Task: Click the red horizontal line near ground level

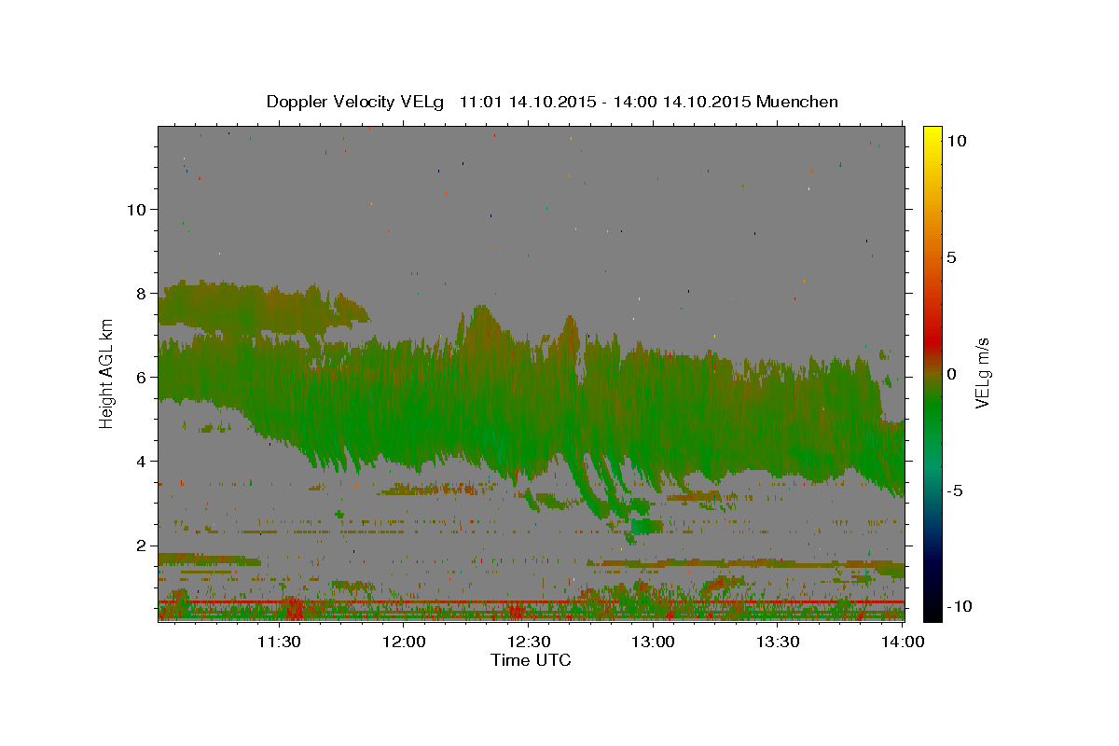Action: 532,602
